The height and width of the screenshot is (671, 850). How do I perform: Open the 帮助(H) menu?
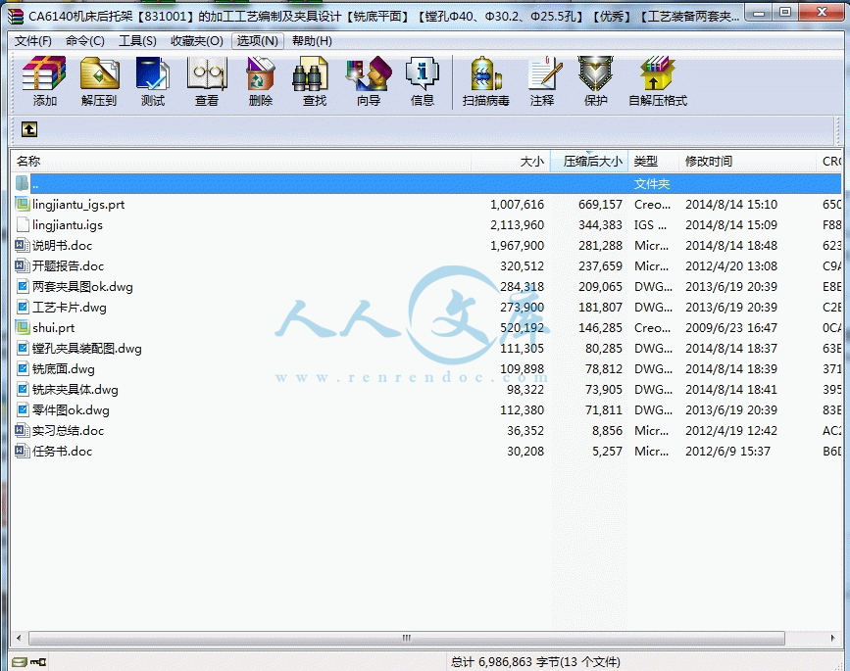(312, 41)
